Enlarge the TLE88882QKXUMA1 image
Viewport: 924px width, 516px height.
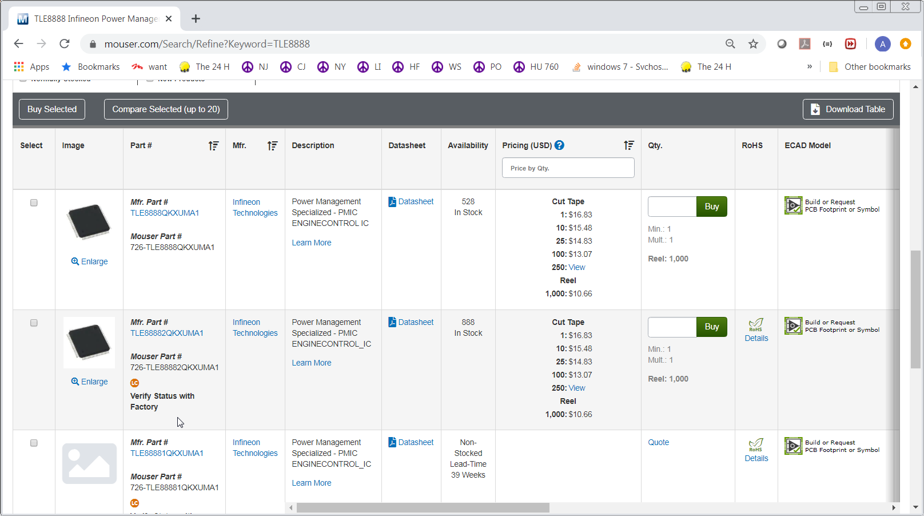tap(89, 382)
